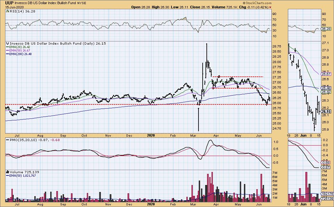Screen dimensions: 334x207
Task: Click the green EMA(20) legend line marker
Action: click(x=7, y=47)
